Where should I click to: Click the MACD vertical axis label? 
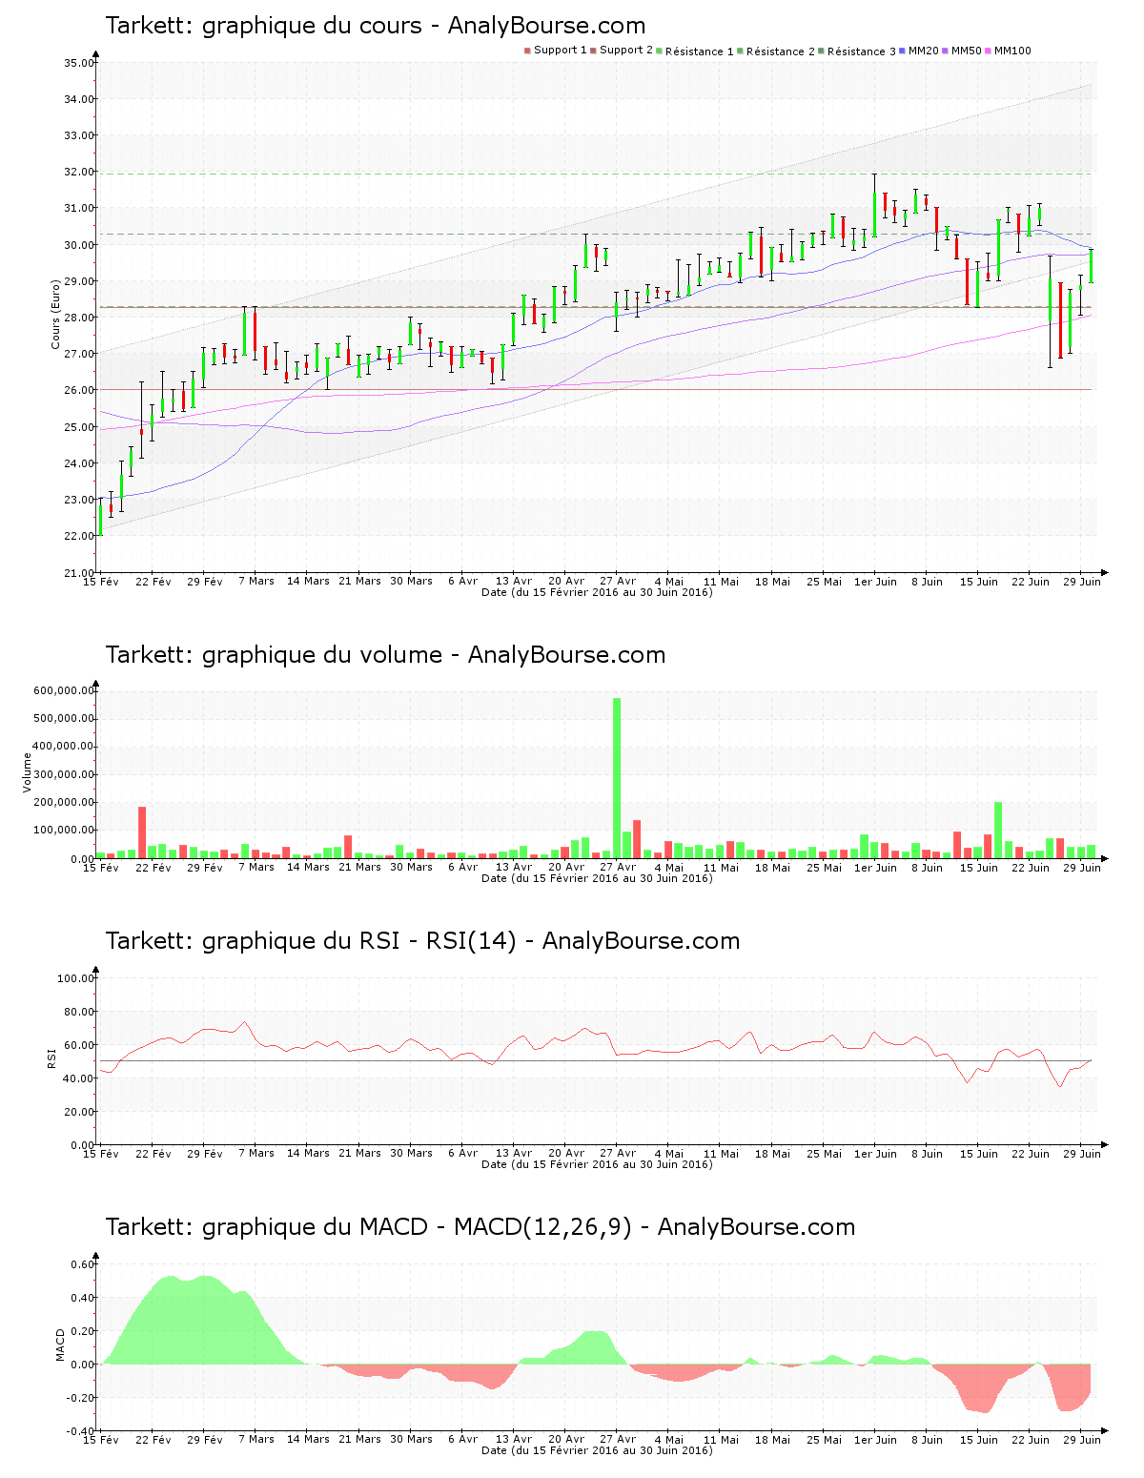pyautogui.click(x=60, y=1345)
